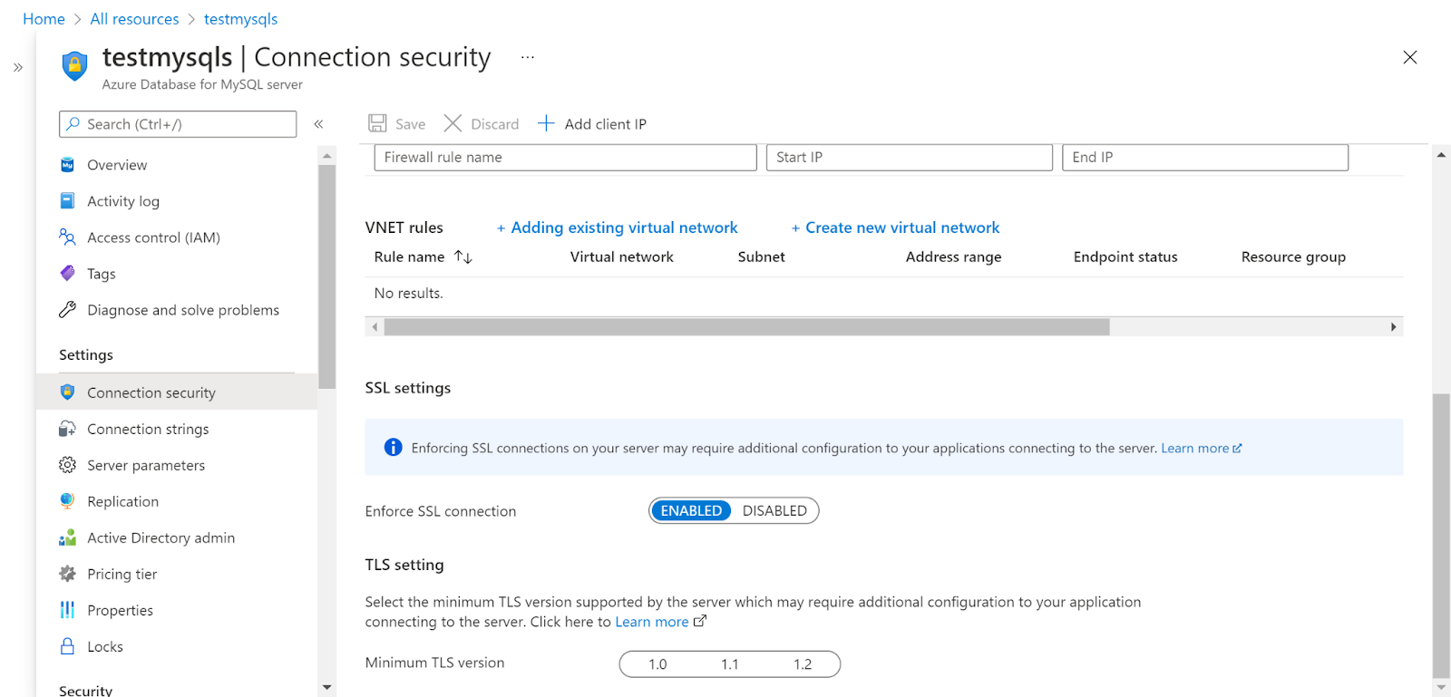Open Connection strings menu item
The height and width of the screenshot is (697, 1451).
148,429
